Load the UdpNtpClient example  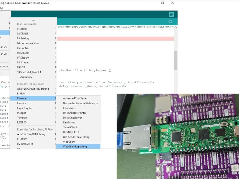coord(79,132)
